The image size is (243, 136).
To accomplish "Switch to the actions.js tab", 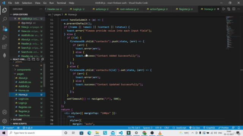I will point(101,9).
